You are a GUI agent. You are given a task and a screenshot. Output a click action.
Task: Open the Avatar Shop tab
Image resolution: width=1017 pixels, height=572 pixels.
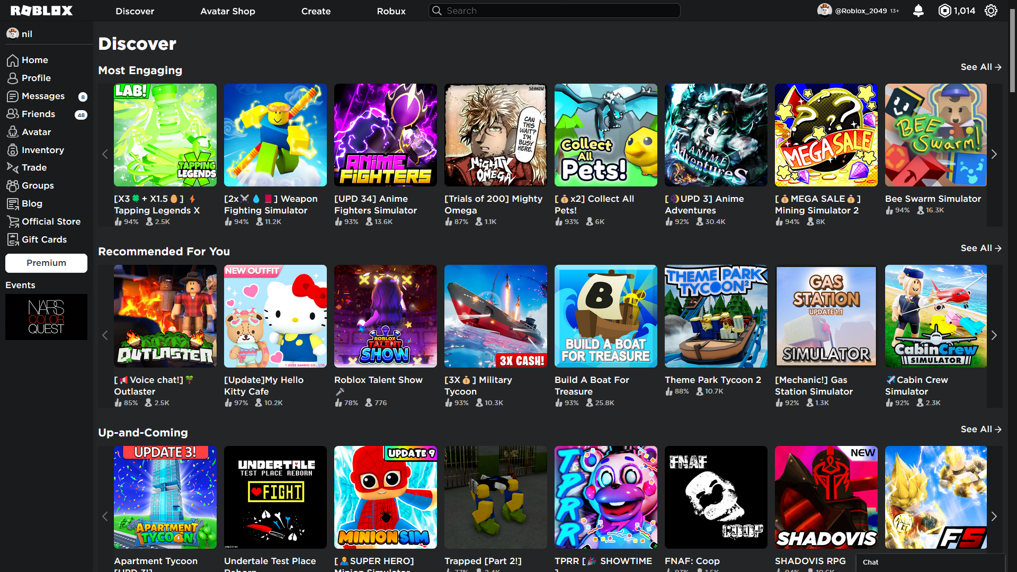click(x=228, y=11)
